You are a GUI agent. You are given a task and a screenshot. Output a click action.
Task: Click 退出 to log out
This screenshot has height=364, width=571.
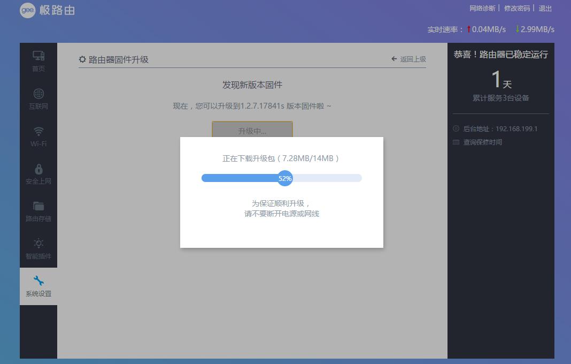tap(544, 9)
